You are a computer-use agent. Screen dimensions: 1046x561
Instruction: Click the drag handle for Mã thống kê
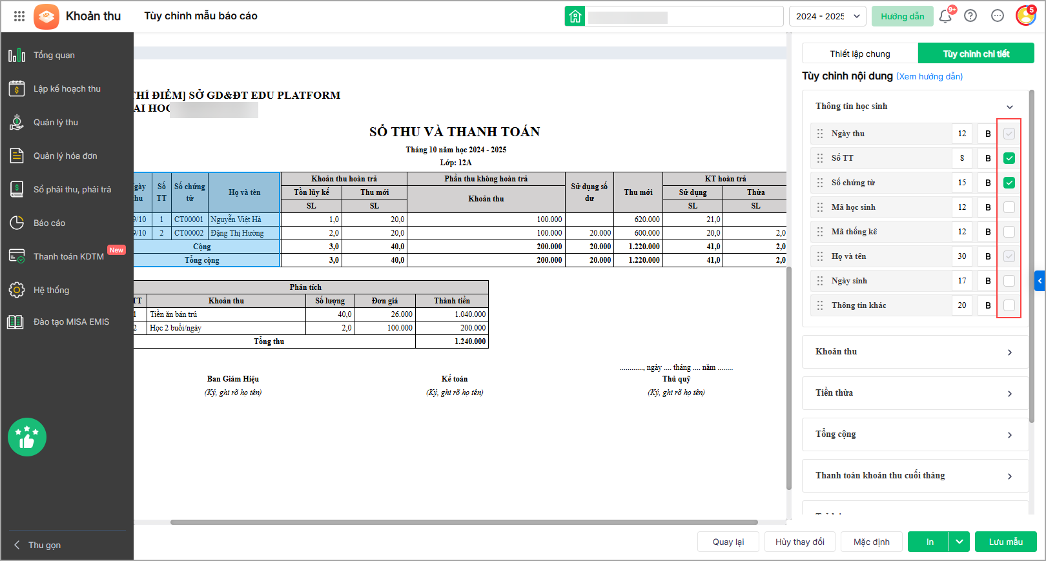coord(820,232)
